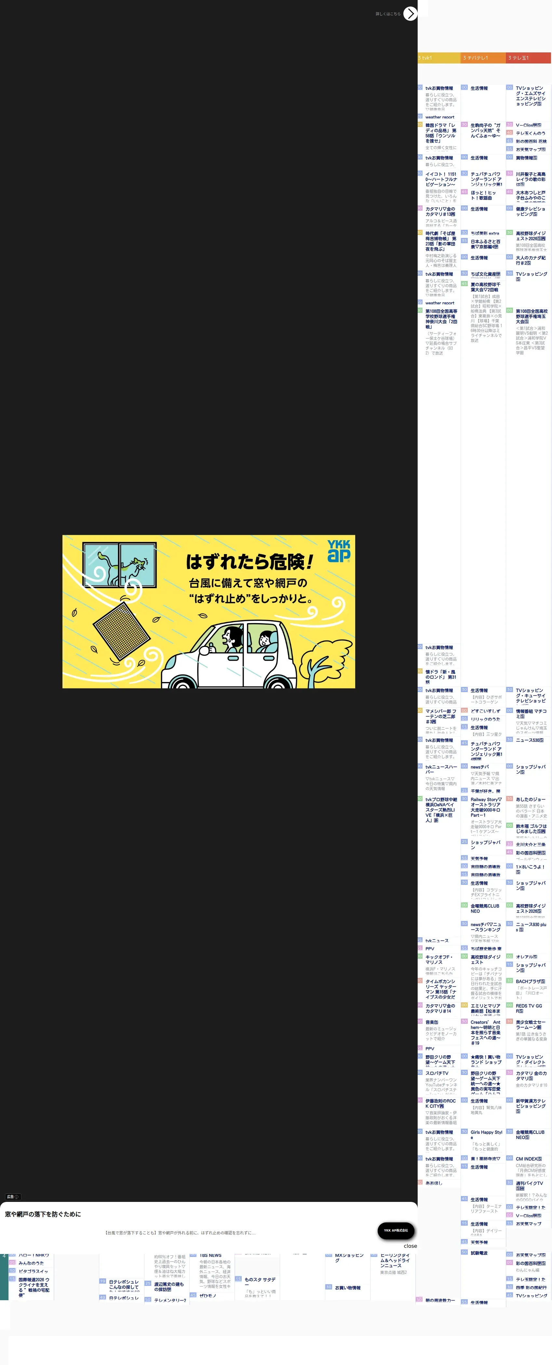The height and width of the screenshot is (1365, 552).
Task: Open 週刊バイクTV program
Action: 530,1185
